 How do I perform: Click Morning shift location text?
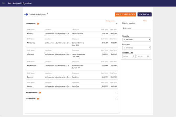pos(58,34)
